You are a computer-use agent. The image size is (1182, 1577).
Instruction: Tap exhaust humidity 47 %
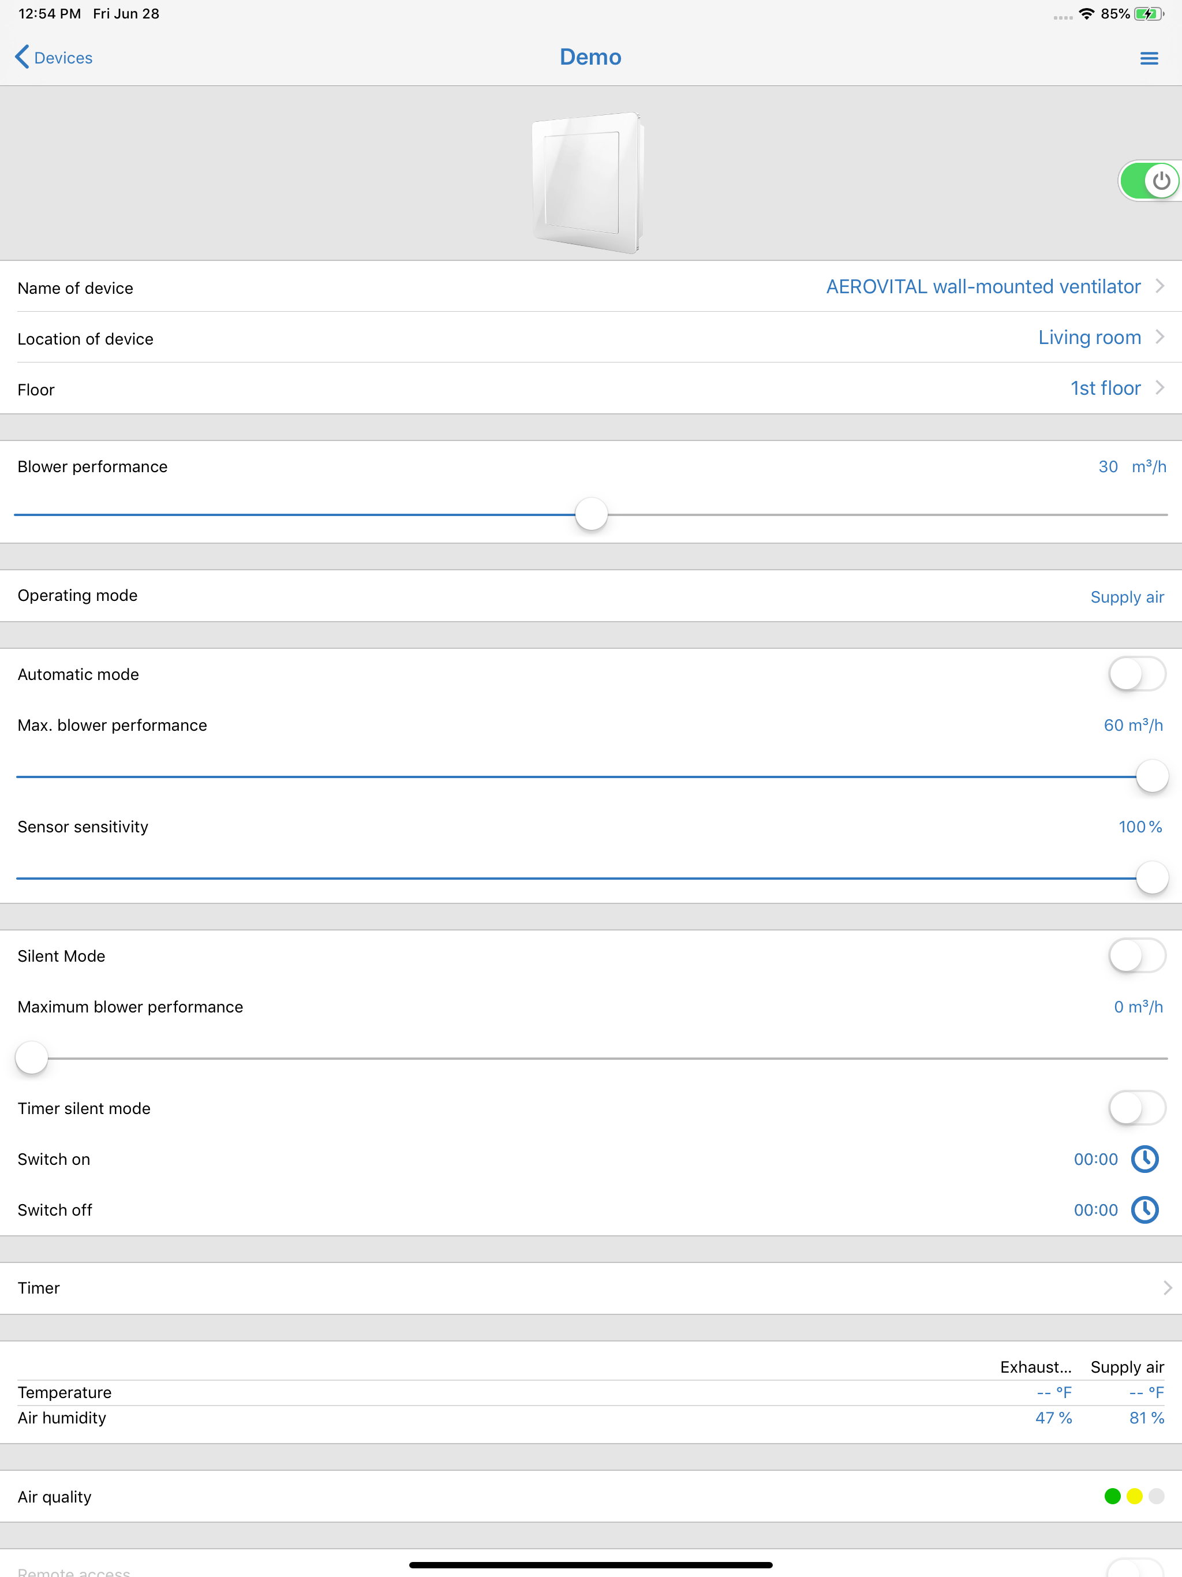[1053, 1417]
